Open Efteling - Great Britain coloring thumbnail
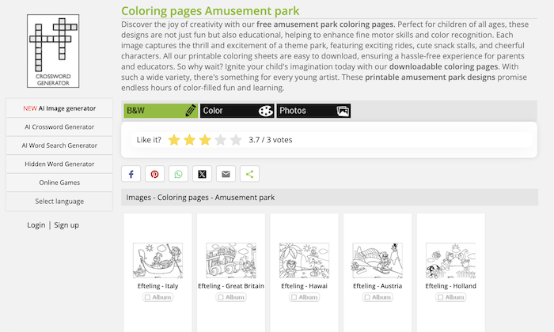 click(230, 260)
